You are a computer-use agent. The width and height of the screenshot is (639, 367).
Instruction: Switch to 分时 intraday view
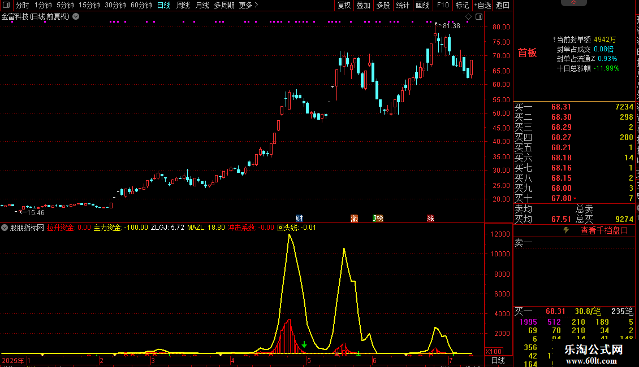(x=23, y=5)
